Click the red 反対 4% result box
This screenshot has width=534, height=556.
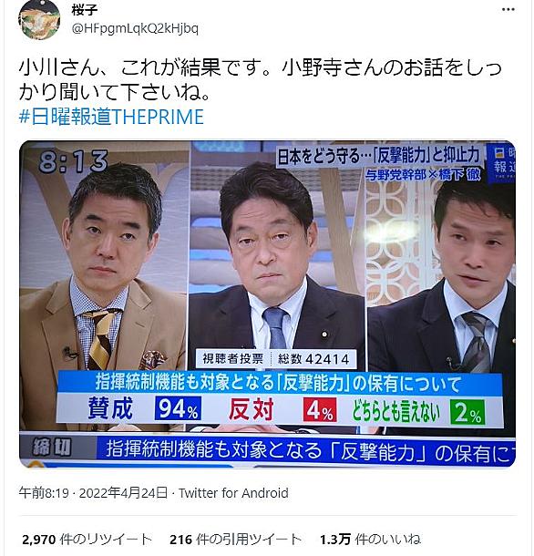tap(320, 410)
